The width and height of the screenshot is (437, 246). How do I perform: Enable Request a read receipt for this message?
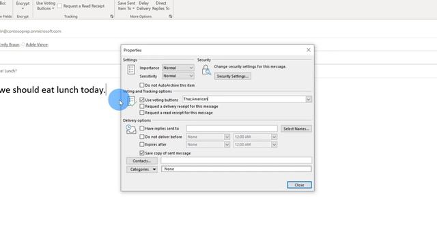[142, 113]
